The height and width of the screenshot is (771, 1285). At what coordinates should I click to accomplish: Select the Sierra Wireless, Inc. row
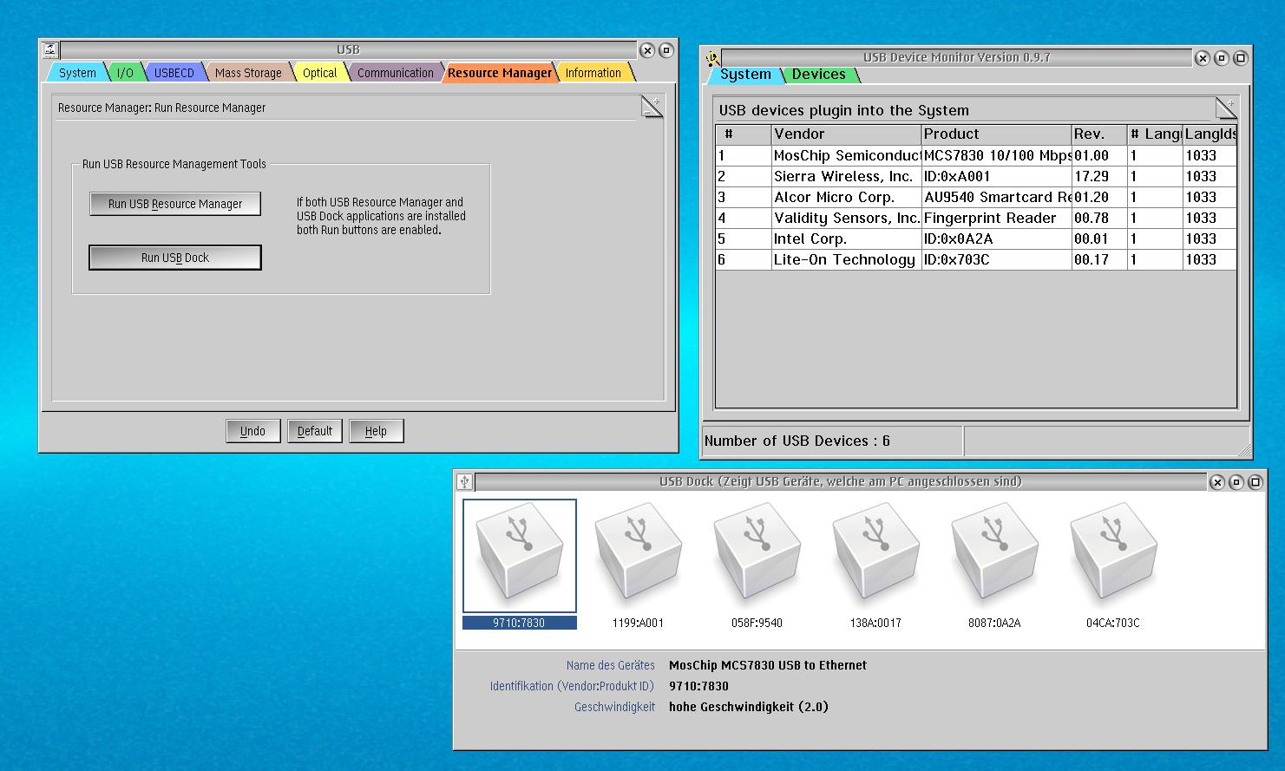coord(976,177)
